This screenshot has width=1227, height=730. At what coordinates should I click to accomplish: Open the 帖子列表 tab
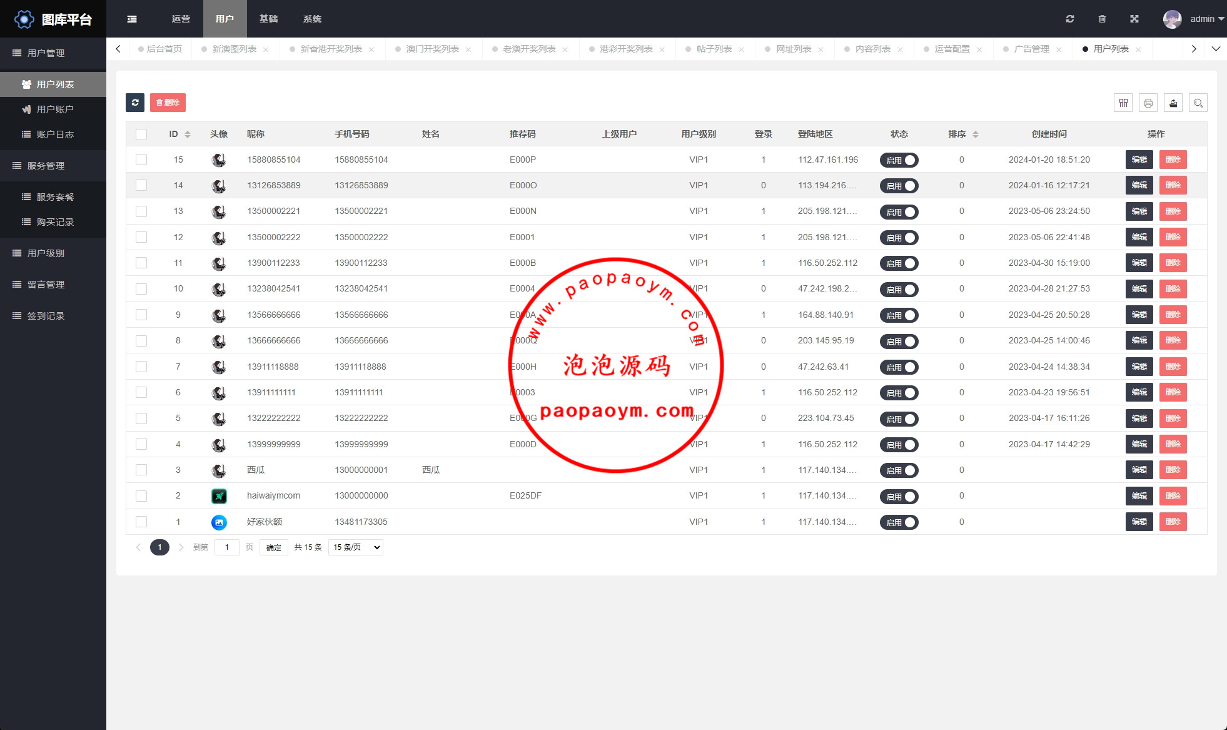point(714,49)
